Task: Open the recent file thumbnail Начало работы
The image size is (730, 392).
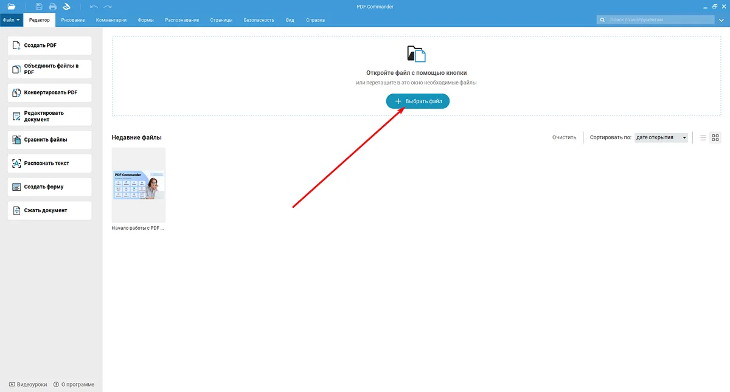Action: coord(139,185)
